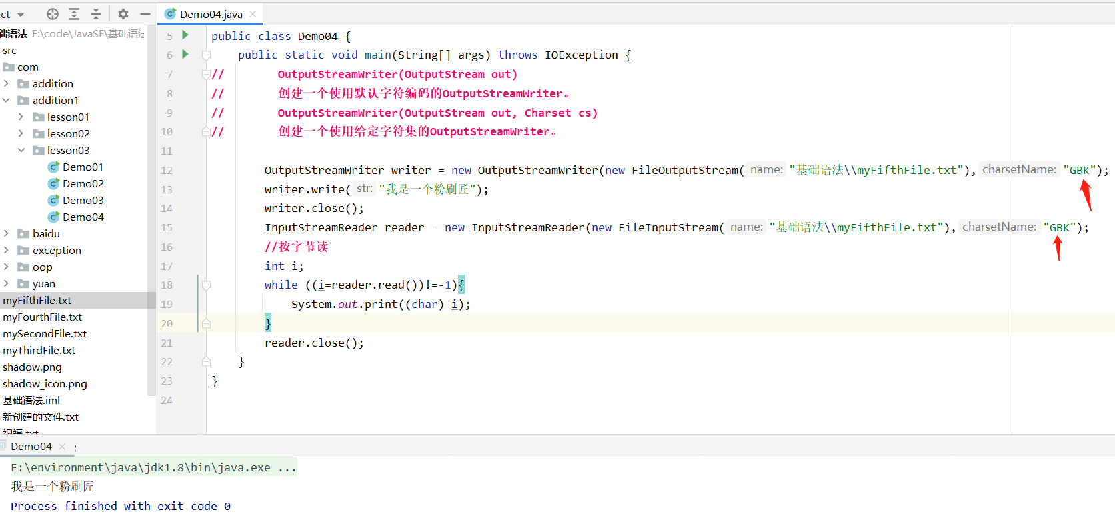Hide the project tool window
Viewport: 1115px width, 514px height.
[145, 14]
